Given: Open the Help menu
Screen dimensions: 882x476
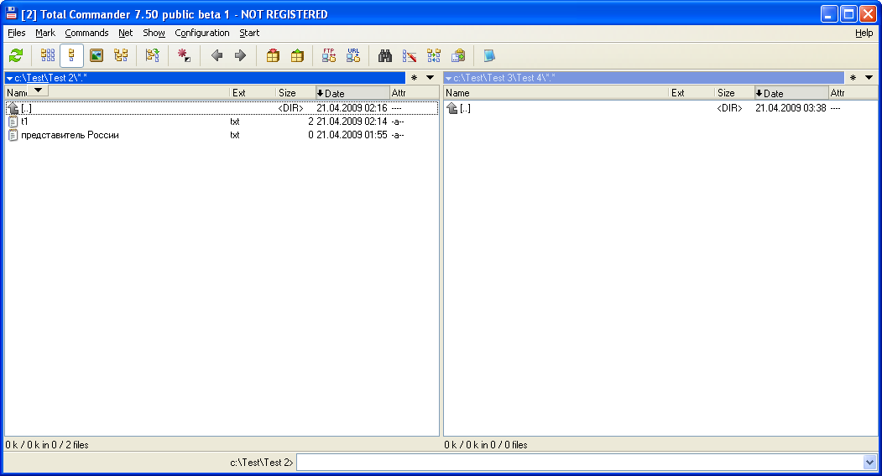Looking at the screenshot, I should pos(864,33).
